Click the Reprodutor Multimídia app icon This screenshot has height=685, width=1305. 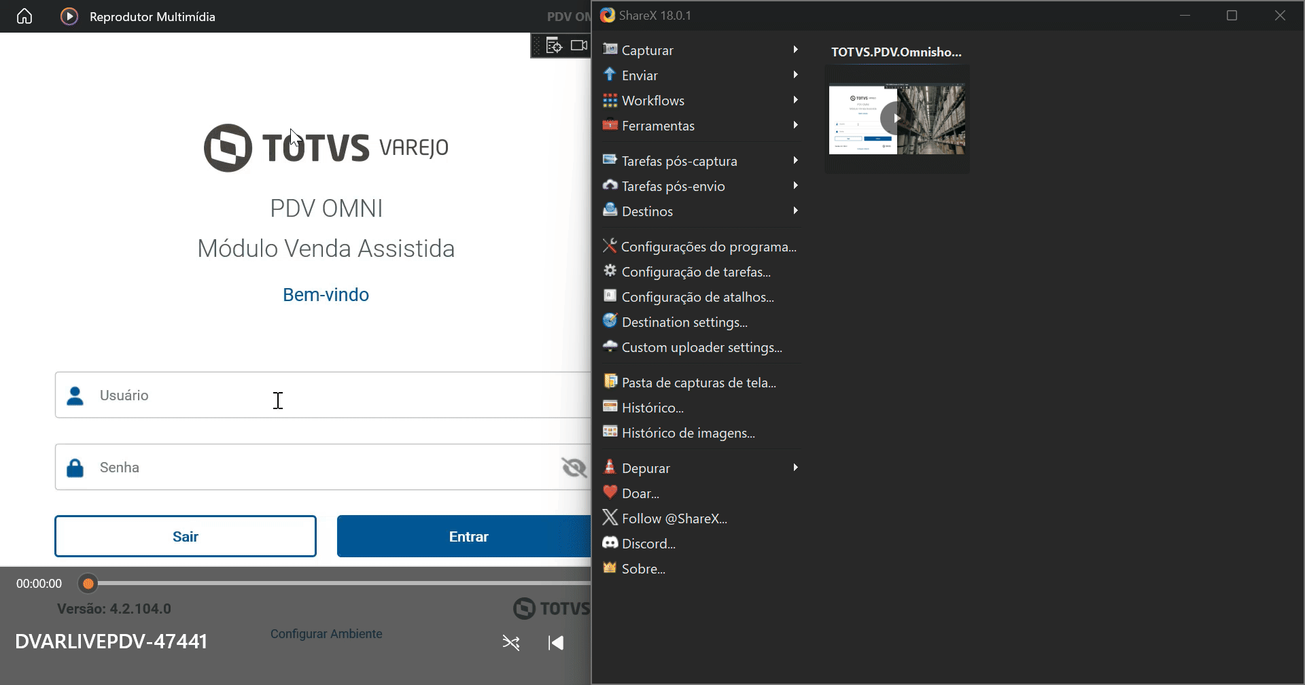point(69,16)
